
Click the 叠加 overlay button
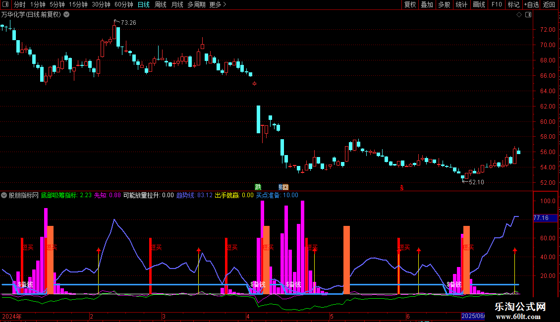427,4
